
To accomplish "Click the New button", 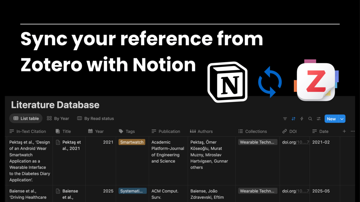I will click(x=331, y=119).
